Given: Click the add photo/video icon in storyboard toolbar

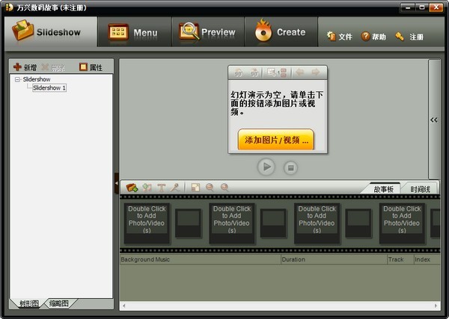Looking at the screenshot, I should 132,188.
